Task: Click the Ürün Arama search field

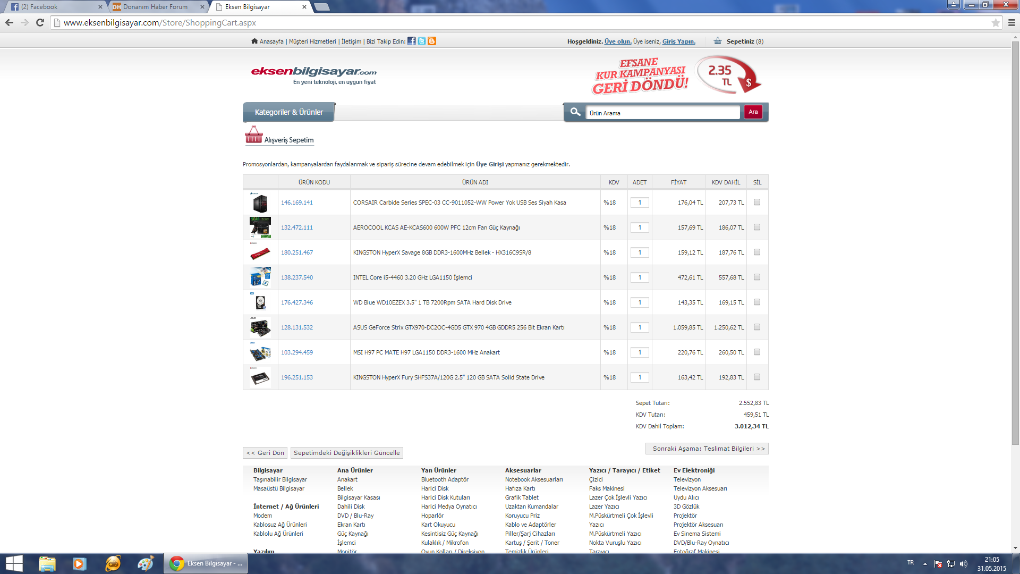Action: pyautogui.click(x=663, y=113)
